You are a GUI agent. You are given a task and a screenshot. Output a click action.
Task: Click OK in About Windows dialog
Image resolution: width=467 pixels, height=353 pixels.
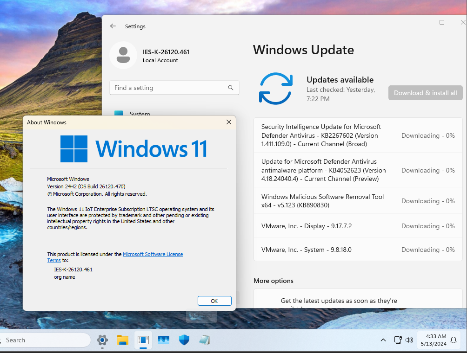214,301
